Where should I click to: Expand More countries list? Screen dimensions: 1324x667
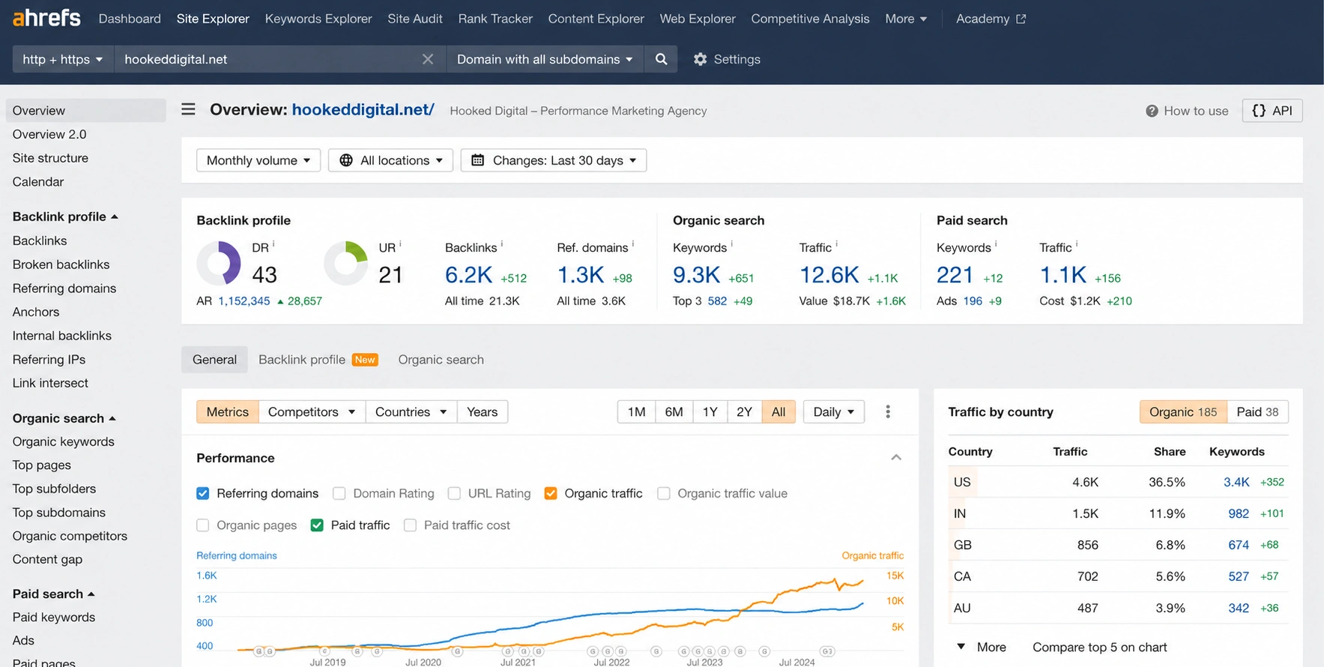(x=982, y=647)
